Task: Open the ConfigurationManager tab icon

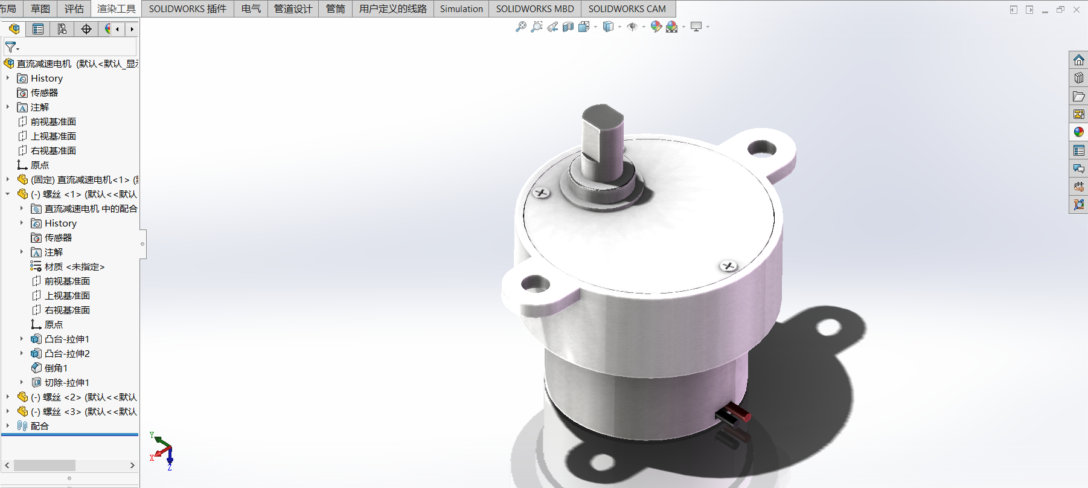Action: 62,29
